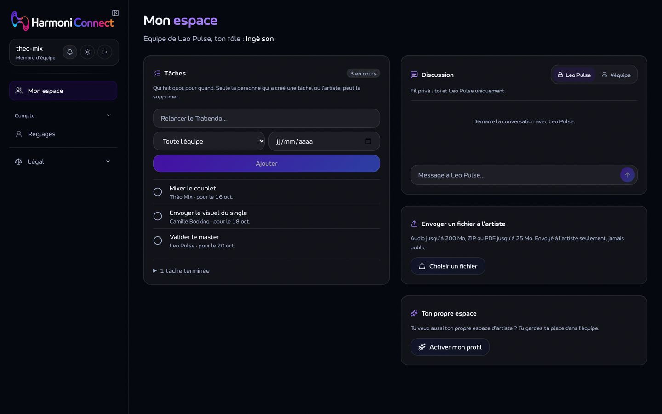Click 'Choisir un fichier' button
Screen dimensions: 662x414
(x=448, y=266)
